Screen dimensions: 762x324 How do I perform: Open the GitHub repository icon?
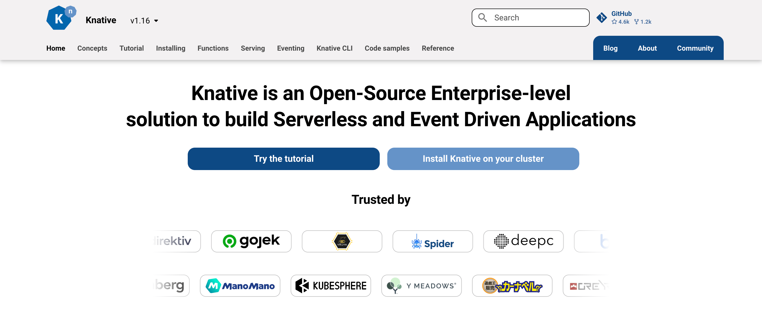(x=601, y=18)
